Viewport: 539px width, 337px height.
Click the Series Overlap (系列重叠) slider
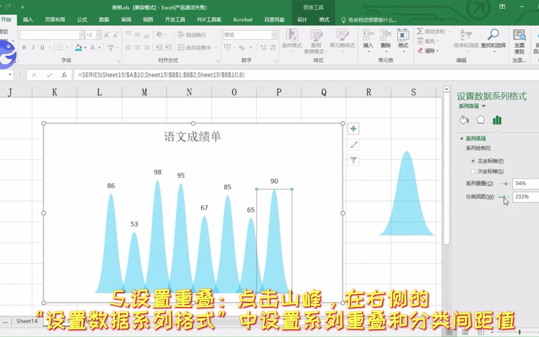[x=504, y=183]
